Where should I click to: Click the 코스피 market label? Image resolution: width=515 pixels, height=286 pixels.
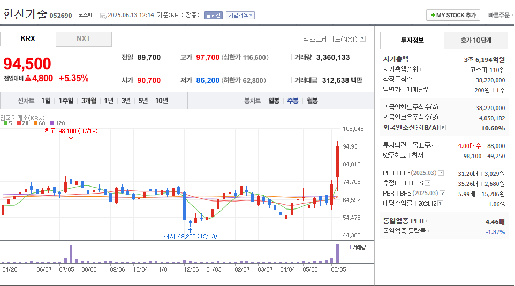pos(86,15)
